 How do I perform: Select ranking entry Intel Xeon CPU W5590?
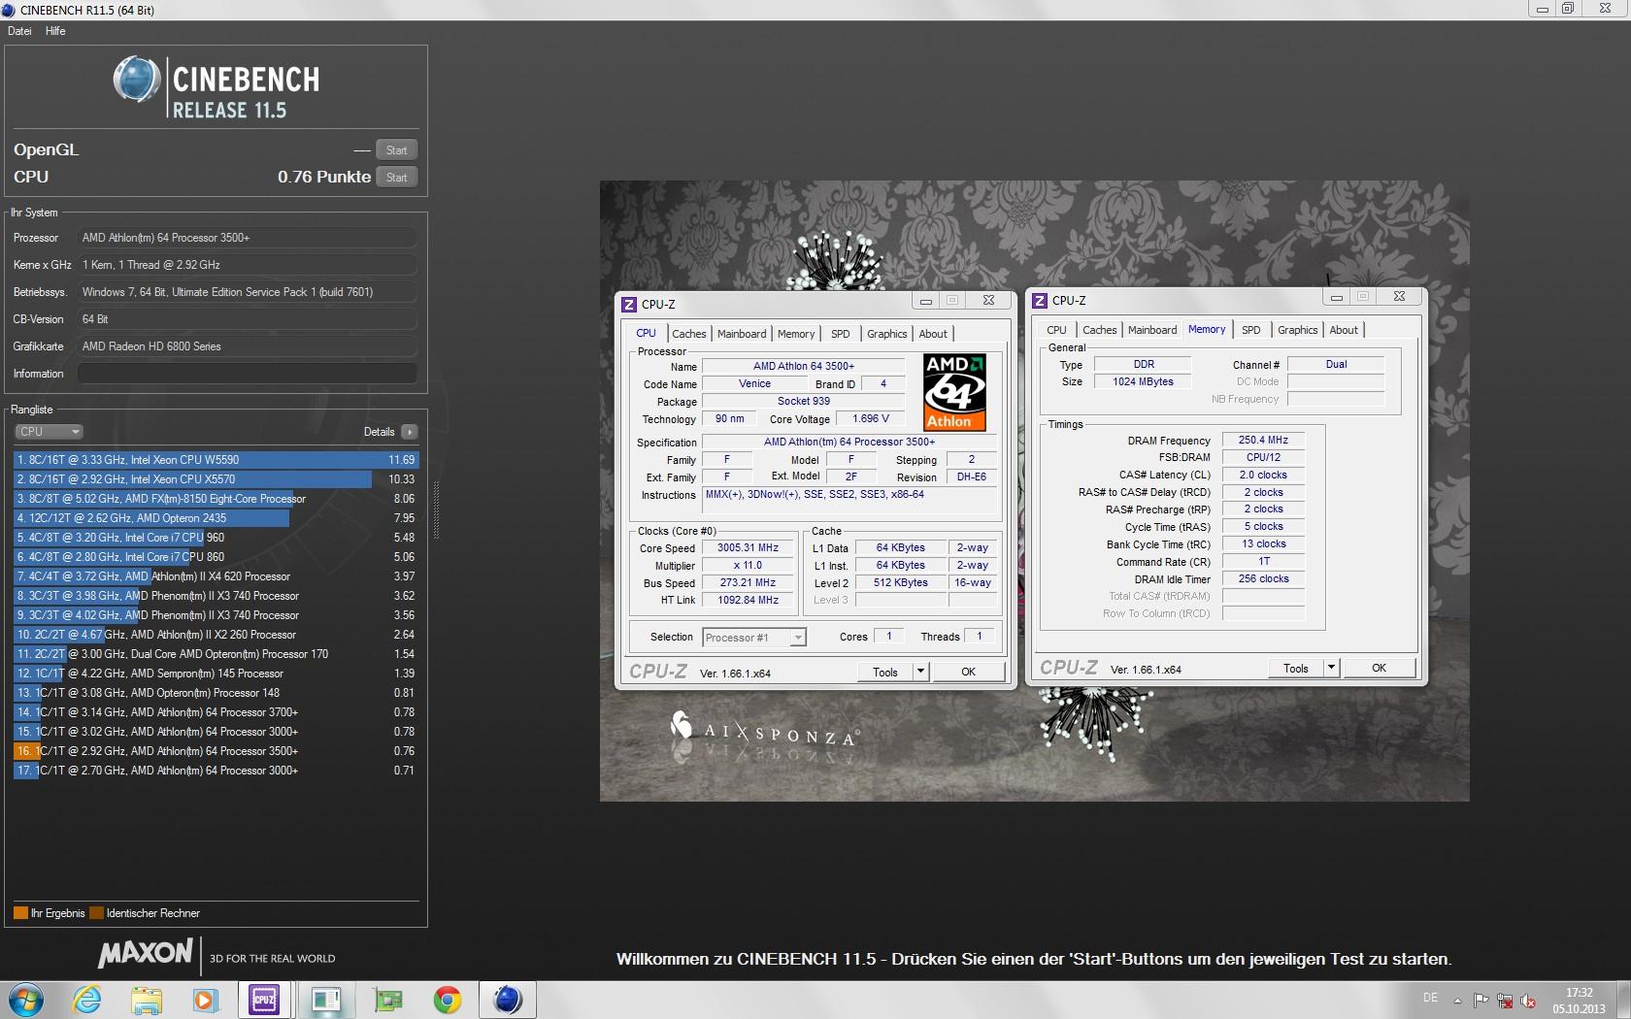tap(216, 460)
